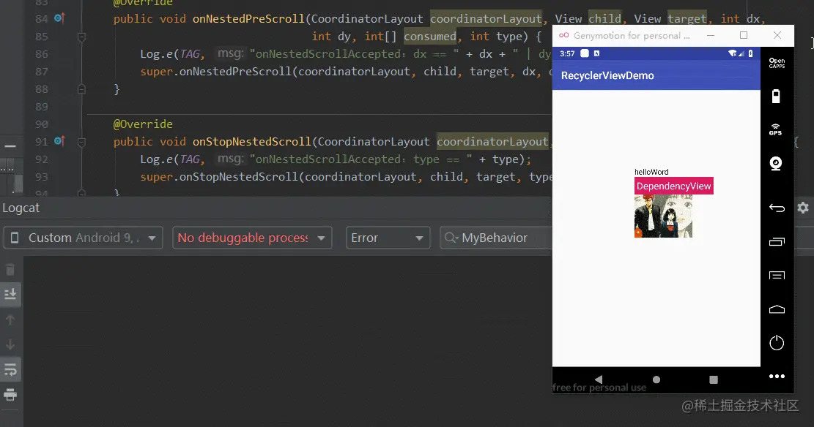Click the emulator status bar clock 3:57
Viewport: 814px width, 427px height.
tap(567, 53)
